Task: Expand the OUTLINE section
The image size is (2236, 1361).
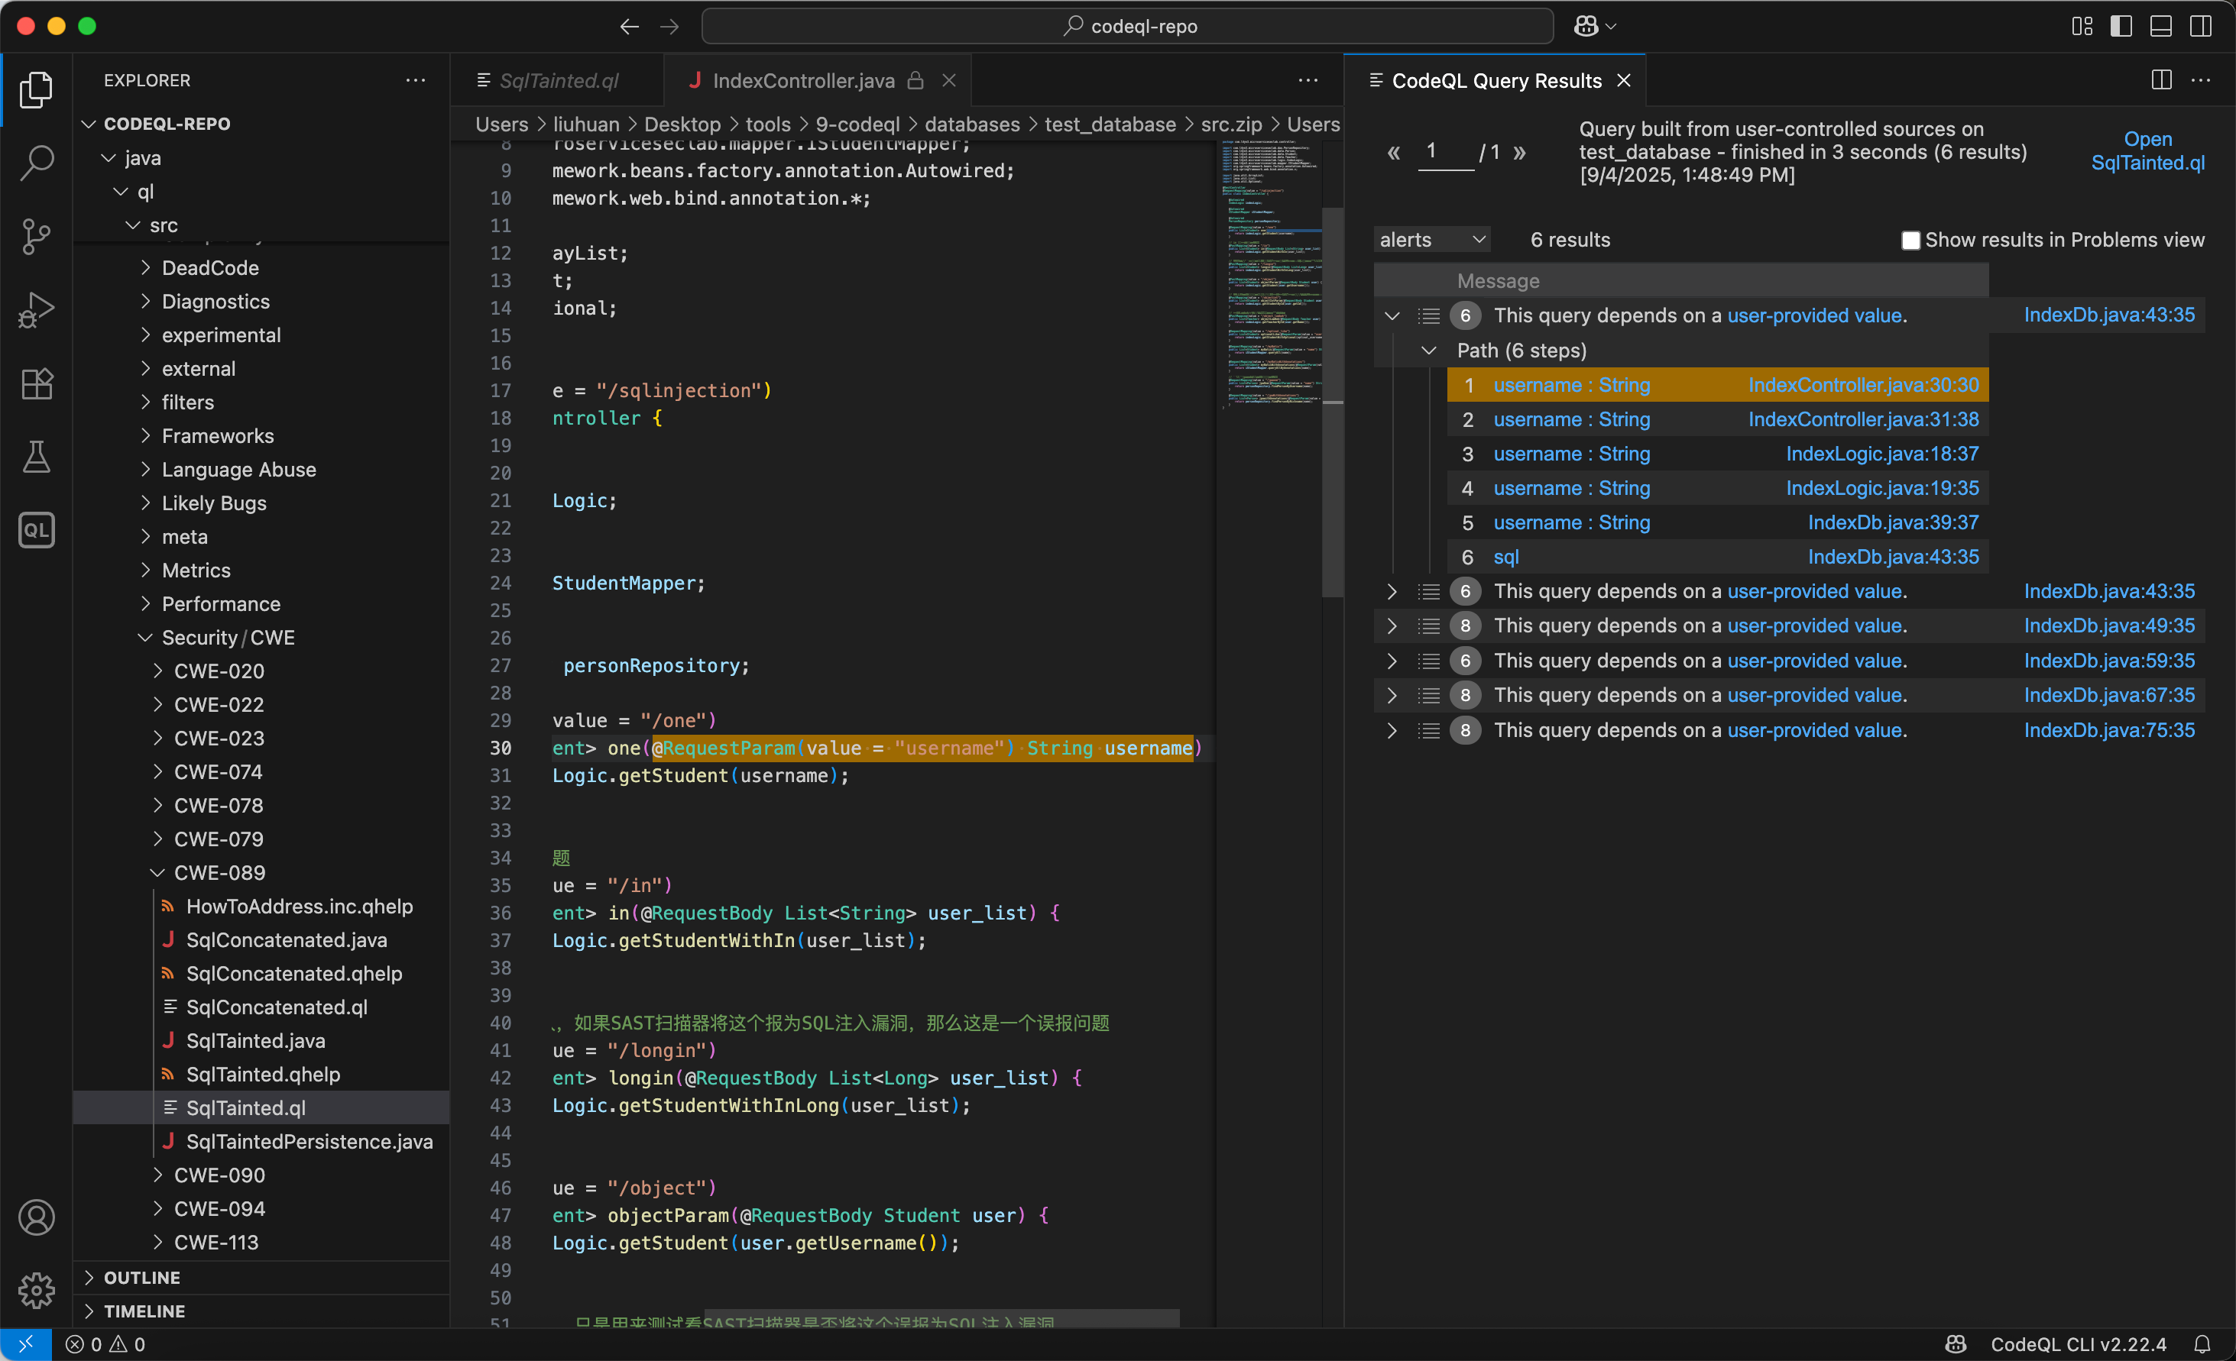Action: pyautogui.click(x=141, y=1278)
